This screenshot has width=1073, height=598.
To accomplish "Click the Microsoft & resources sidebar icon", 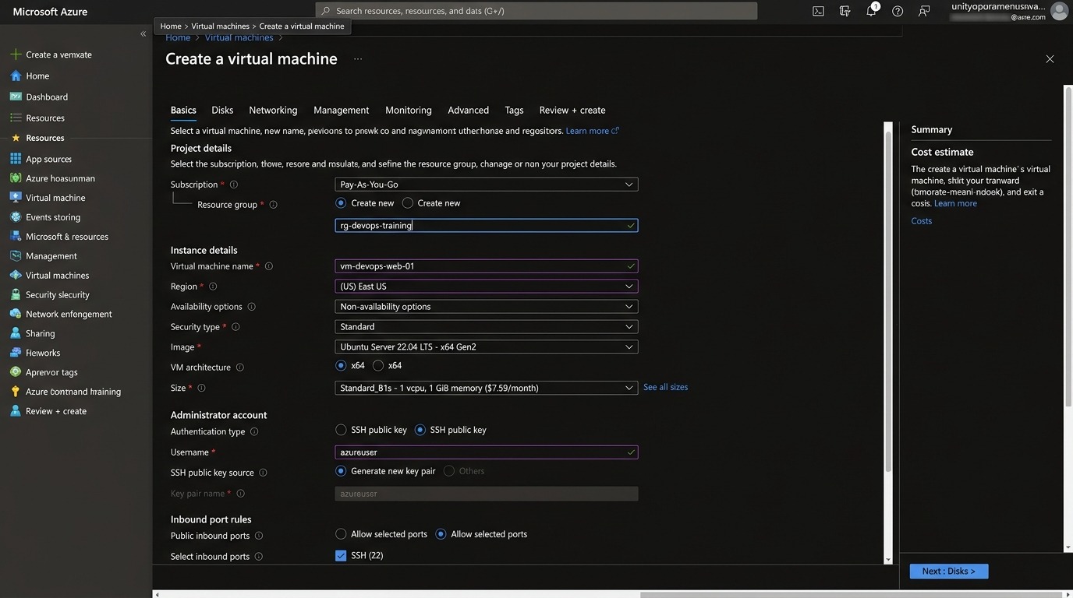I will click(16, 236).
